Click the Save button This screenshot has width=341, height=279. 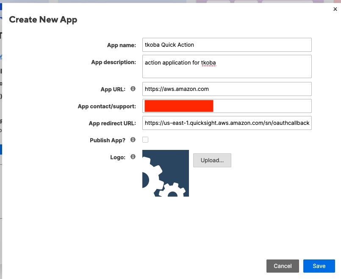click(319, 266)
